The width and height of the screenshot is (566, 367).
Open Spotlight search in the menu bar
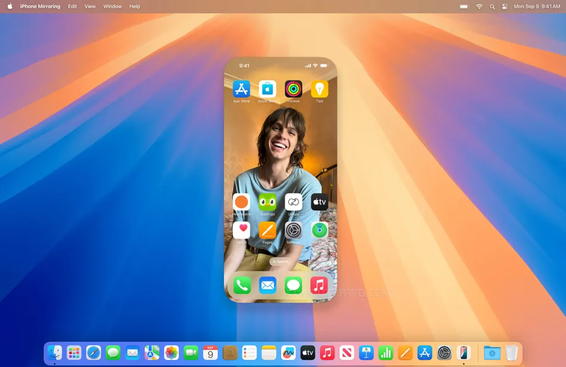pyautogui.click(x=492, y=7)
